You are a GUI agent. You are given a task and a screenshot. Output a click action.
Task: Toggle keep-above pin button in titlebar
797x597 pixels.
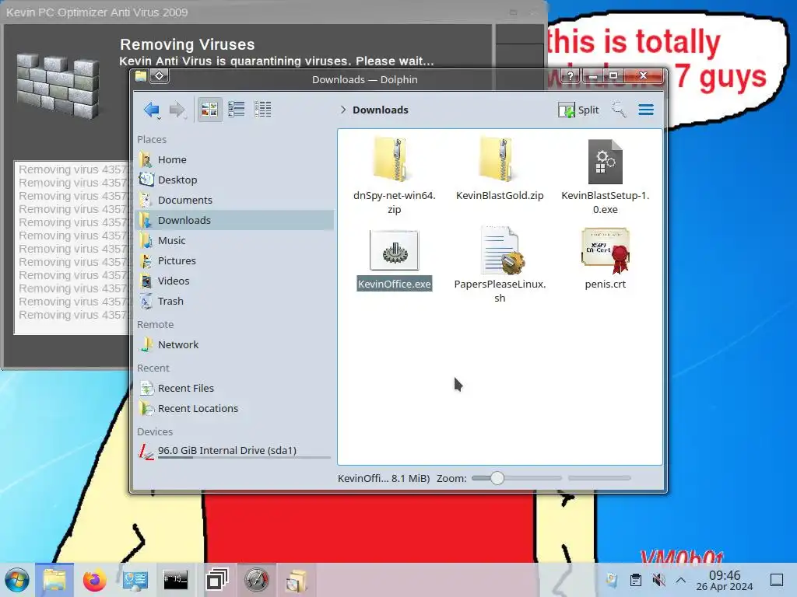click(160, 76)
